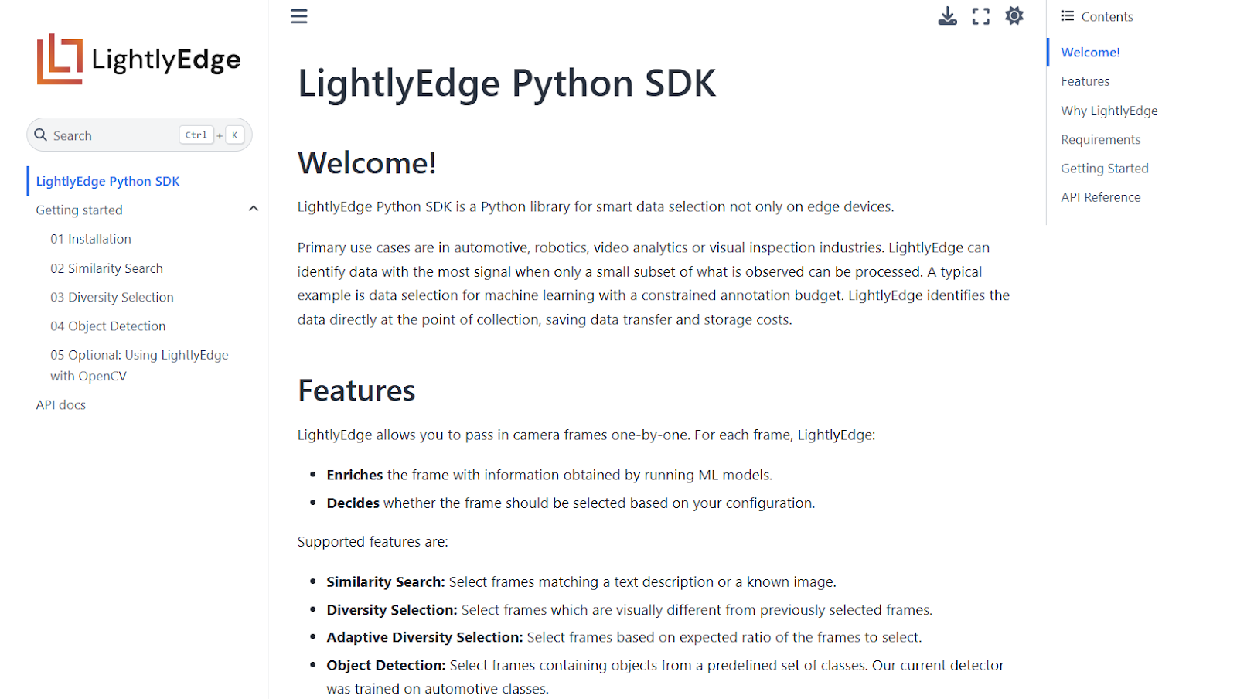Toggle the sidebar with hamburger icon
This screenshot has height=699, width=1237.
(299, 16)
